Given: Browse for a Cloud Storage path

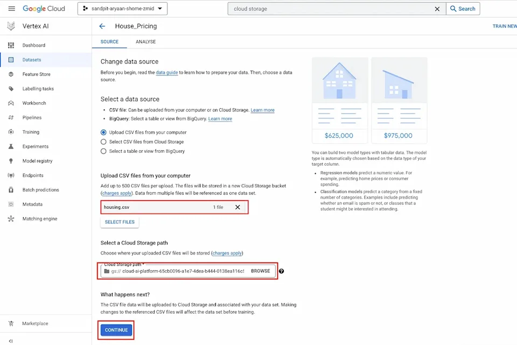Looking at the screenshot, I should [261, 271].
